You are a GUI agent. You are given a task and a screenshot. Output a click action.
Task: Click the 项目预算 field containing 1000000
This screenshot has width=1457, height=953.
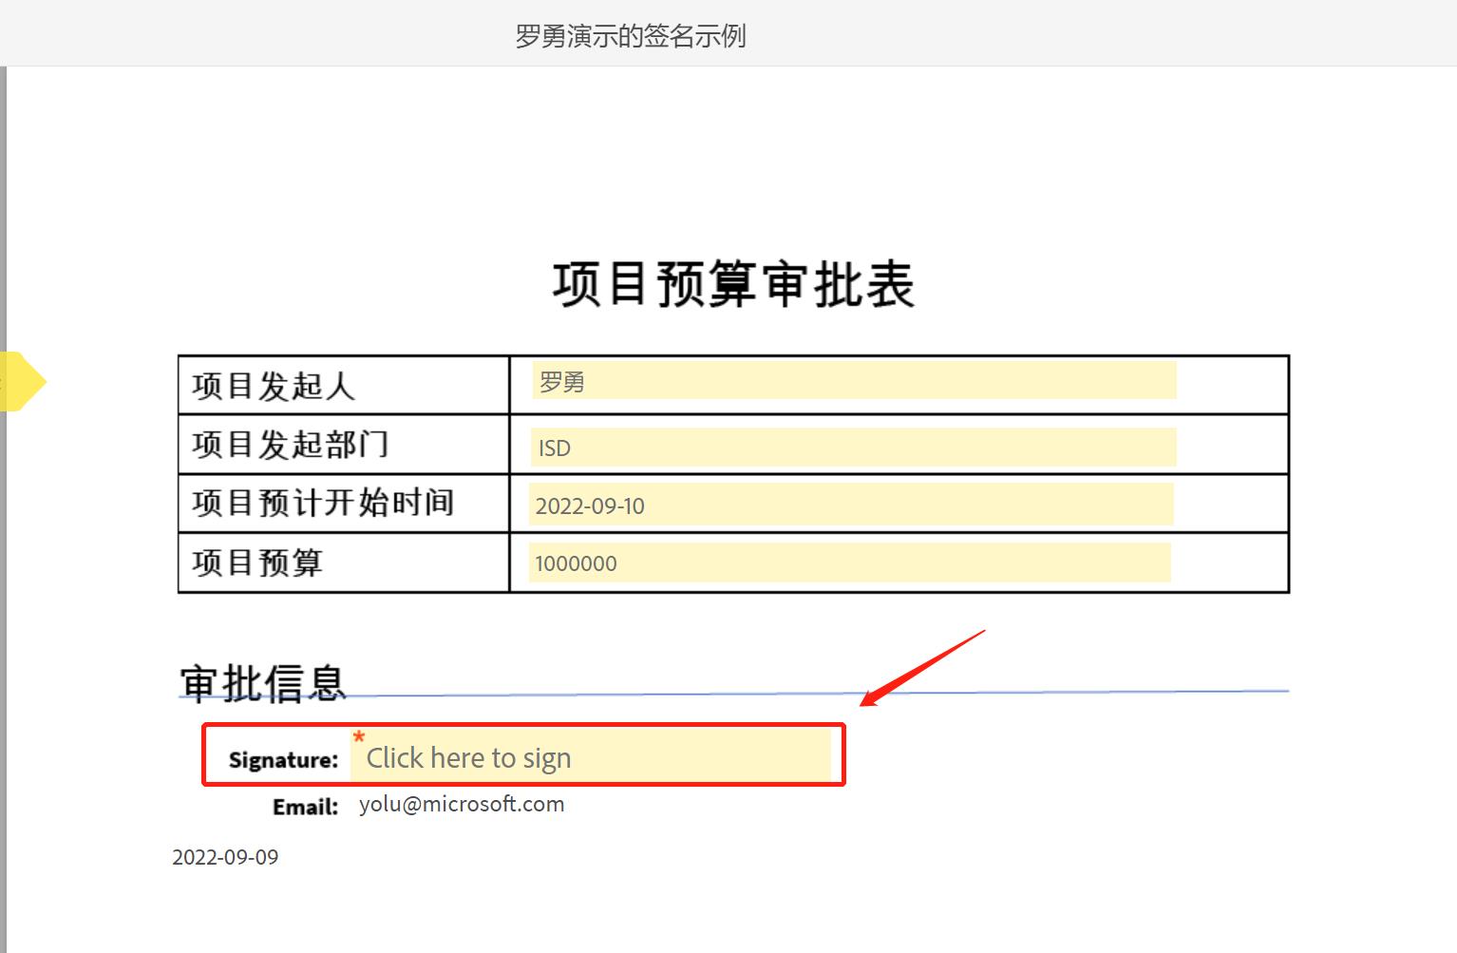pos(849,562)
